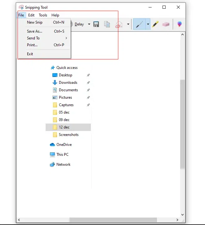Expand the Send To submenu arrow
The width and height of the screenshot is (205, 225).
pyautogui.click(x=66, y=38)
